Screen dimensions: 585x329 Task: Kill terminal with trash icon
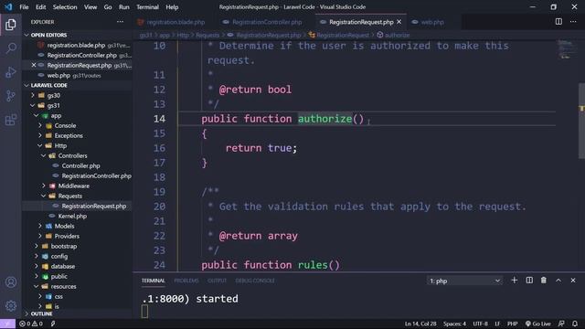pyautogui.click(x=544, y=281)
